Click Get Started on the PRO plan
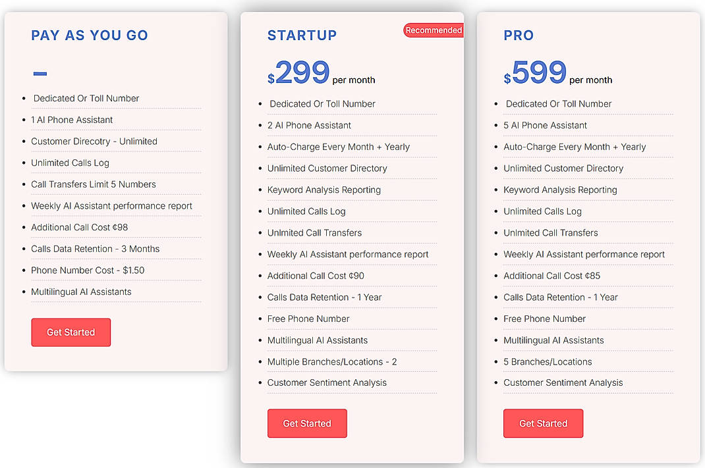705x468 pixels. click(543, 423)
